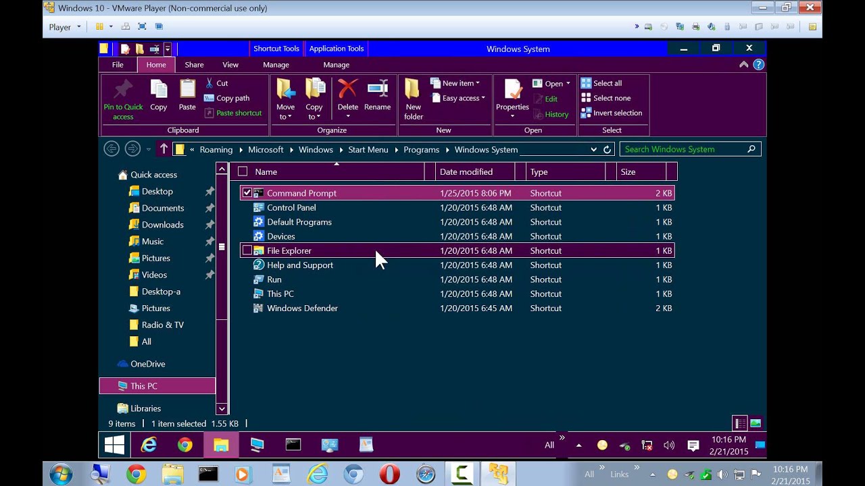The width and height of the screenshot is (865, 486).
Task: Click the Rename icon
Action: 377,89
